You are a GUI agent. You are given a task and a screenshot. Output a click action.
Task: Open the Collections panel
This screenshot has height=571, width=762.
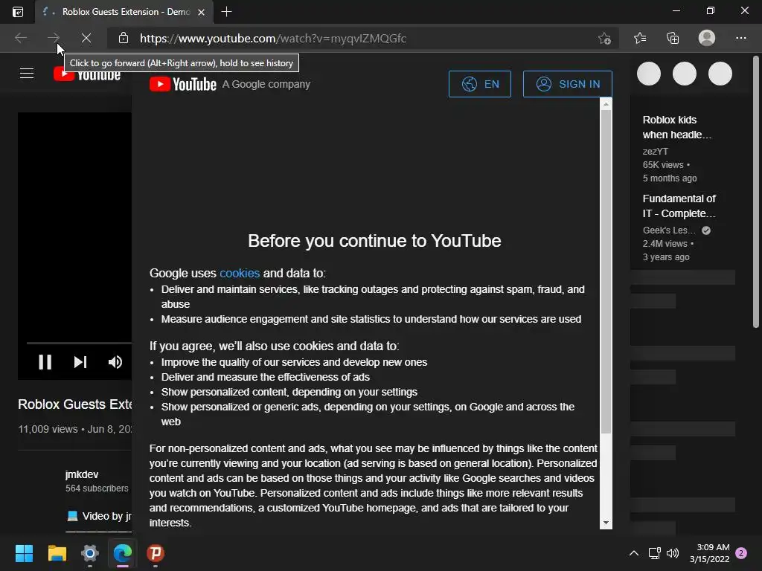673,38
